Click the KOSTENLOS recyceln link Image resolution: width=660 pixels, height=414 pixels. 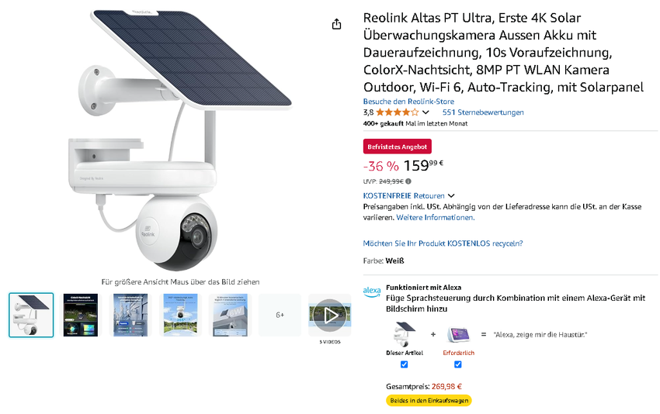click(x=443, y=243)
